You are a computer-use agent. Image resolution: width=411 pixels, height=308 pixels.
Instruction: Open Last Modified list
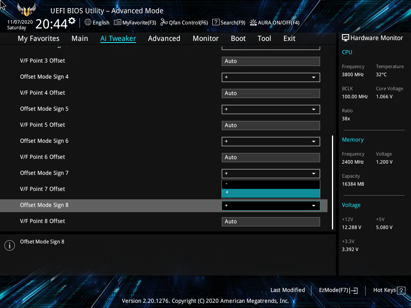(287, 290)
